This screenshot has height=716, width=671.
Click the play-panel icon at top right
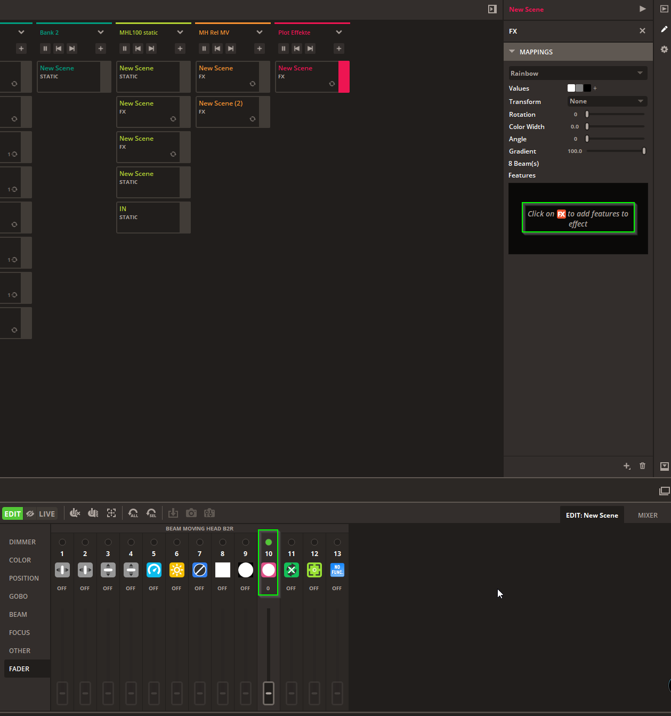[x=664, y=9]
